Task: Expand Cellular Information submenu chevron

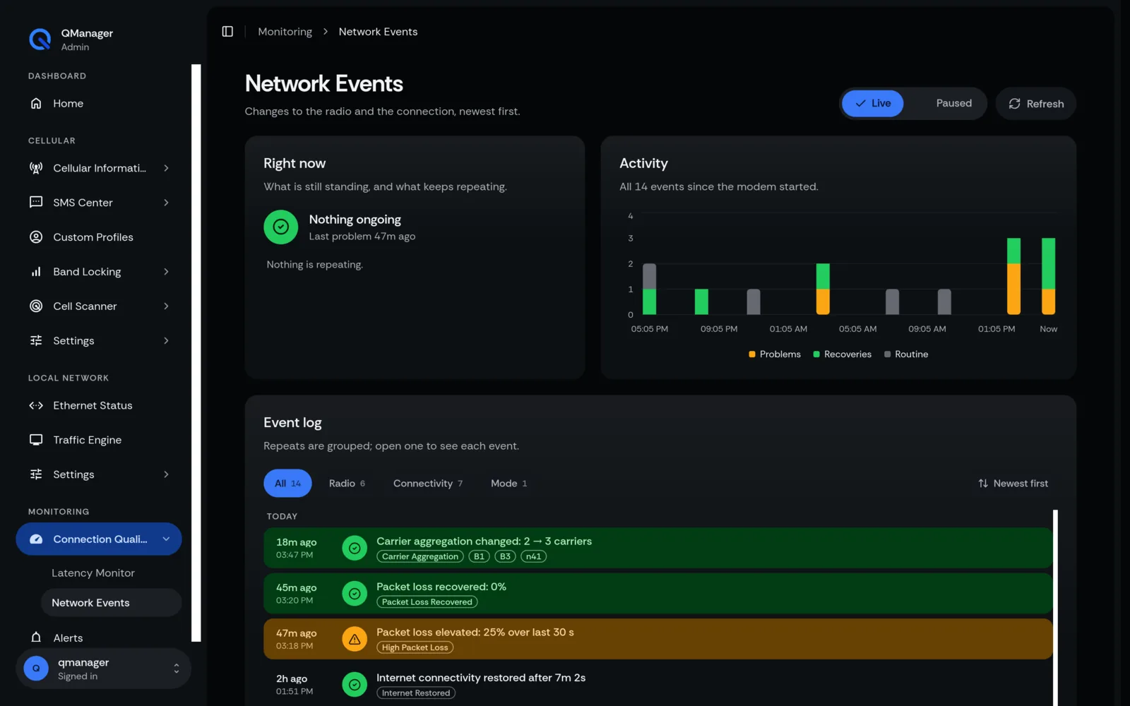Action: point(167,168)
